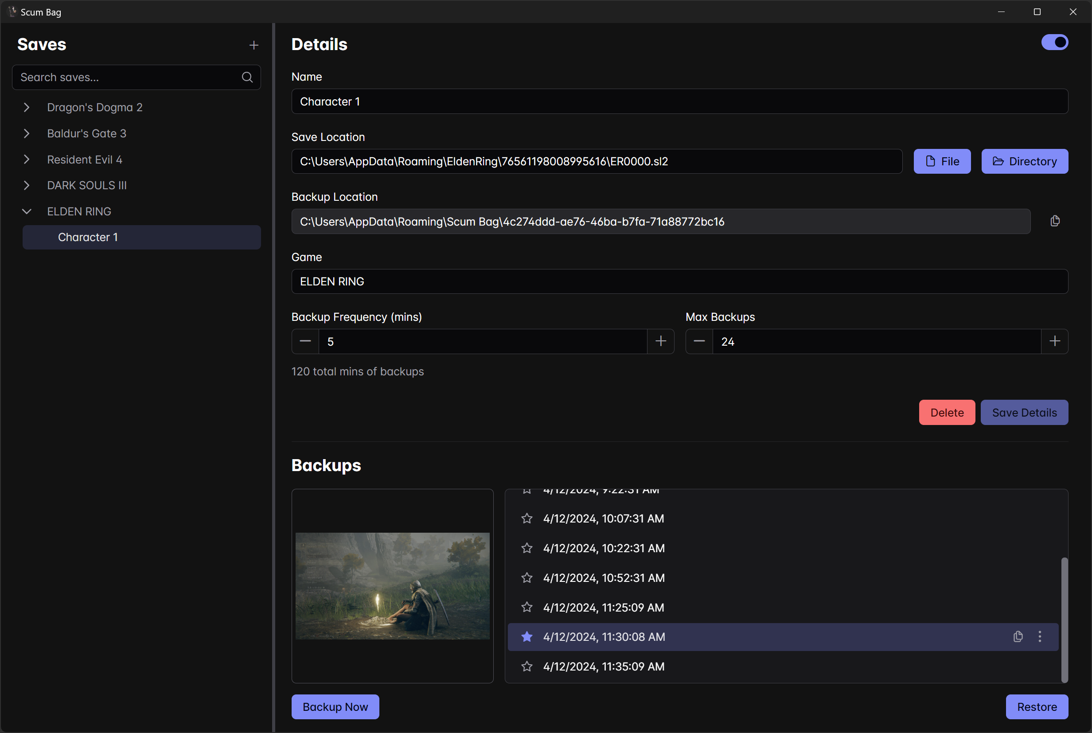Decrease backup frequency with the minus button

click(x=305, y=341)
